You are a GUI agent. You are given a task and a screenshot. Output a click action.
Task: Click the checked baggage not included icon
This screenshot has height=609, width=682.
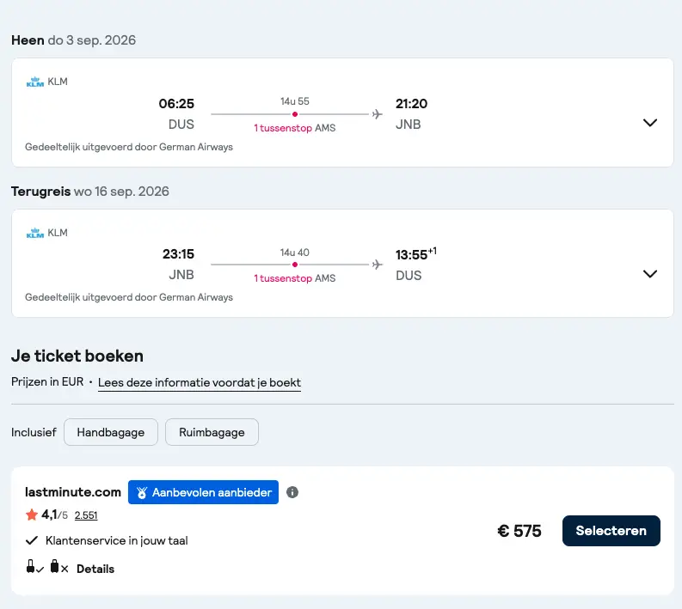tap(59, 567)
